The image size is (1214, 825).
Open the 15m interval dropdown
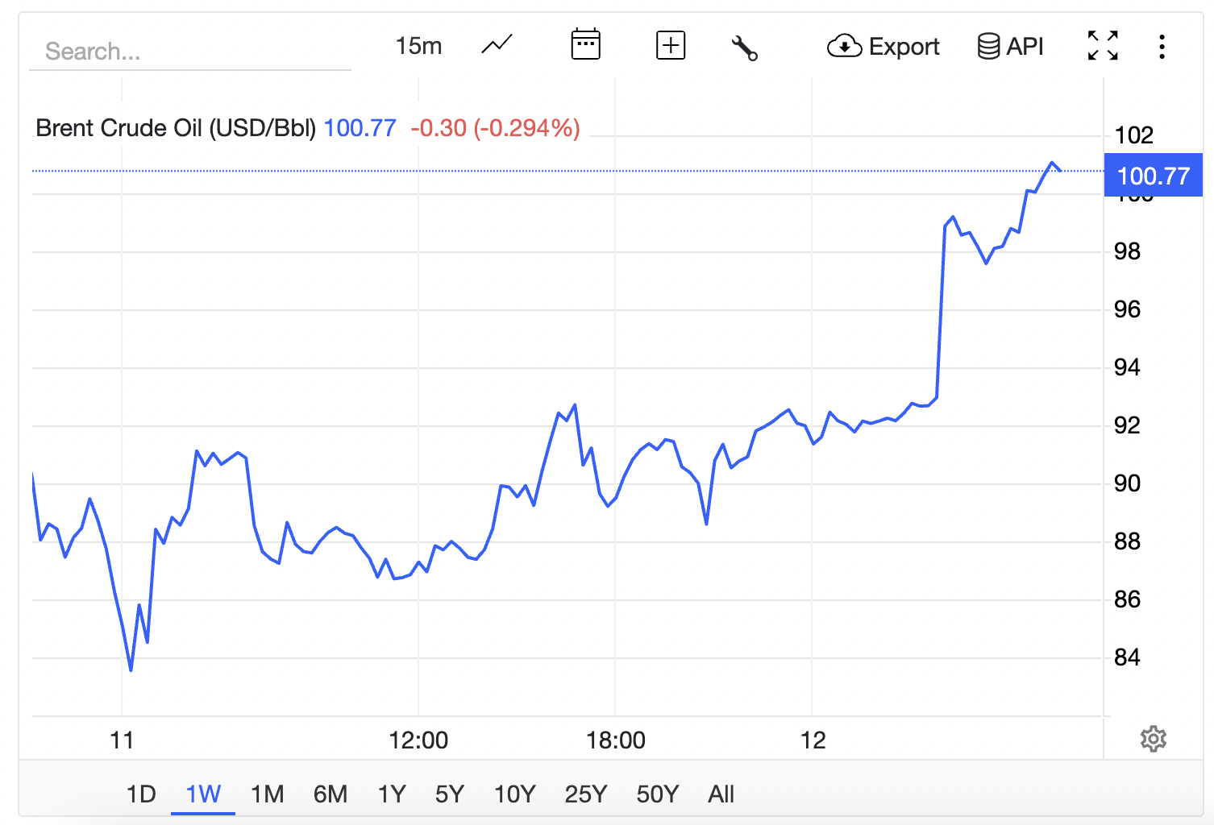[x=418, y=46]
